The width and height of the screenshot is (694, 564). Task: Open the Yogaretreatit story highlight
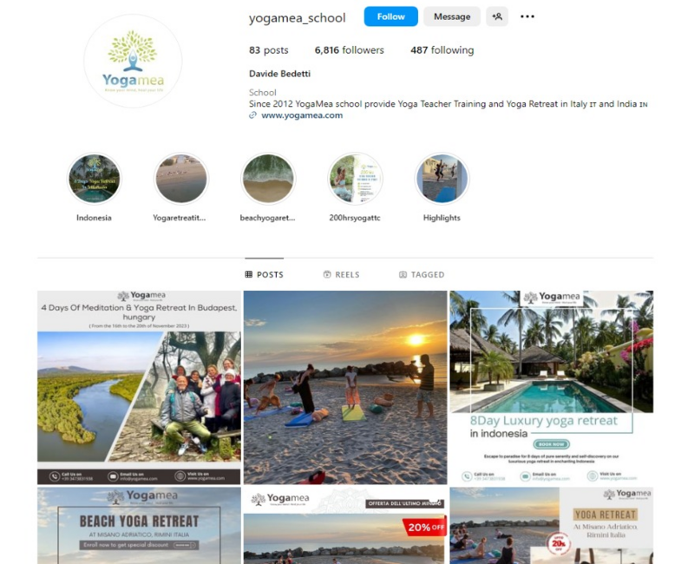180,179
